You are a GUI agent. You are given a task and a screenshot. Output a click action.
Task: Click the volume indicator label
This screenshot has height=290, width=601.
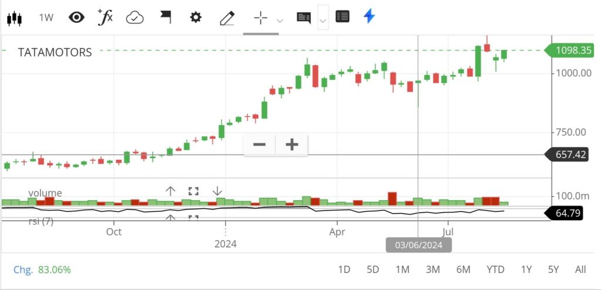pos(45,193)
